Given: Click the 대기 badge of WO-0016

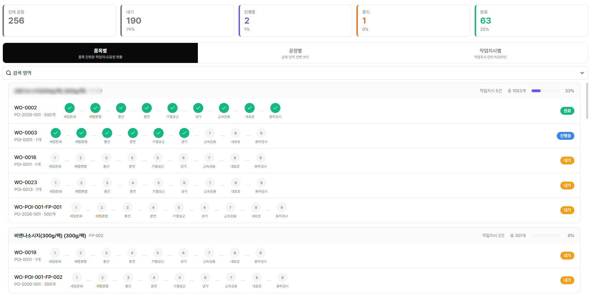Looking at the screenshot, I should coord(567,161).
